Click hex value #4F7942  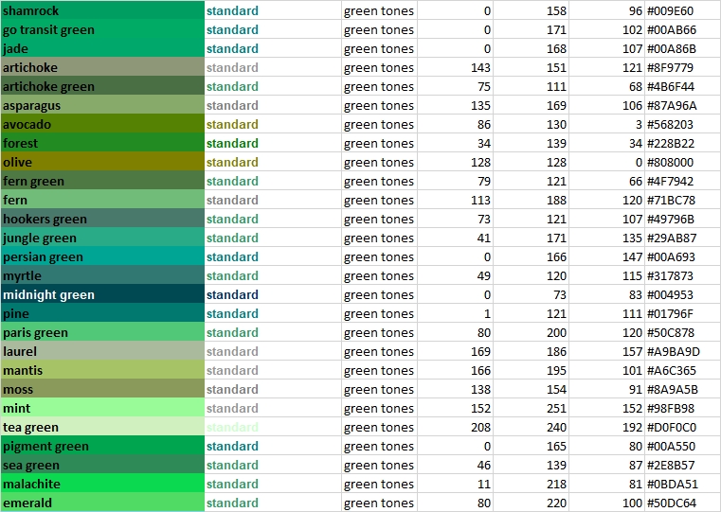[670, 182]
